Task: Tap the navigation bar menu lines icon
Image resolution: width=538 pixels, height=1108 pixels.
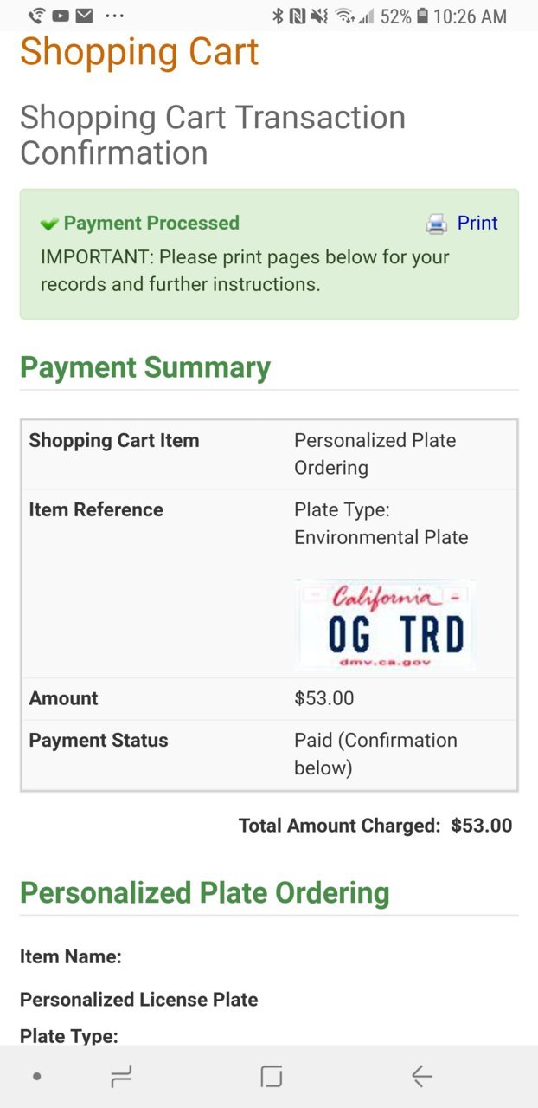Action: 121,1076
